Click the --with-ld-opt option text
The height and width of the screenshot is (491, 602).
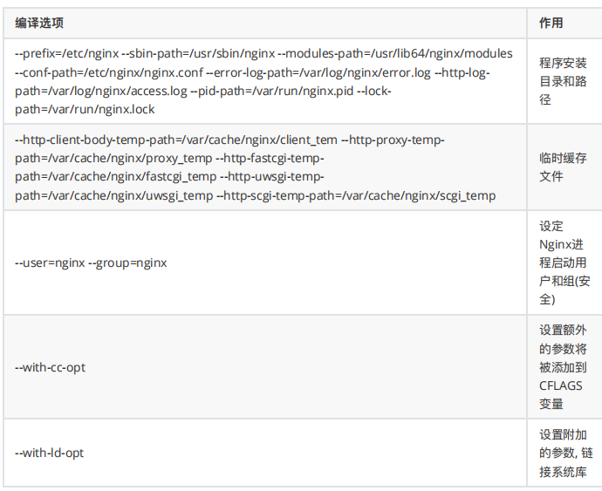pos(50,453)
